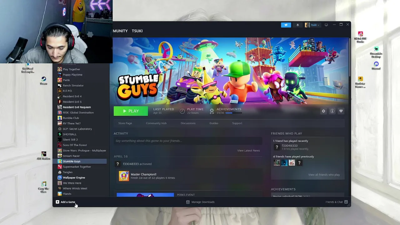Click the View all friends who play link
This screenshot has height=225, width=400.
tap(324, 175)
